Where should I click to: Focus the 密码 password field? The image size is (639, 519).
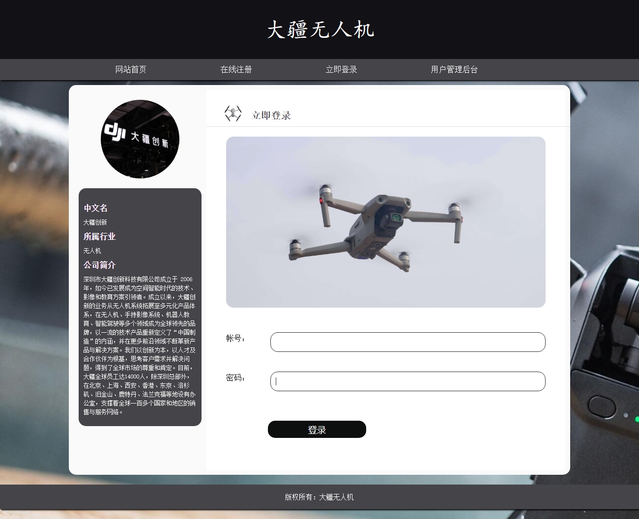click(x=407, y=381)
